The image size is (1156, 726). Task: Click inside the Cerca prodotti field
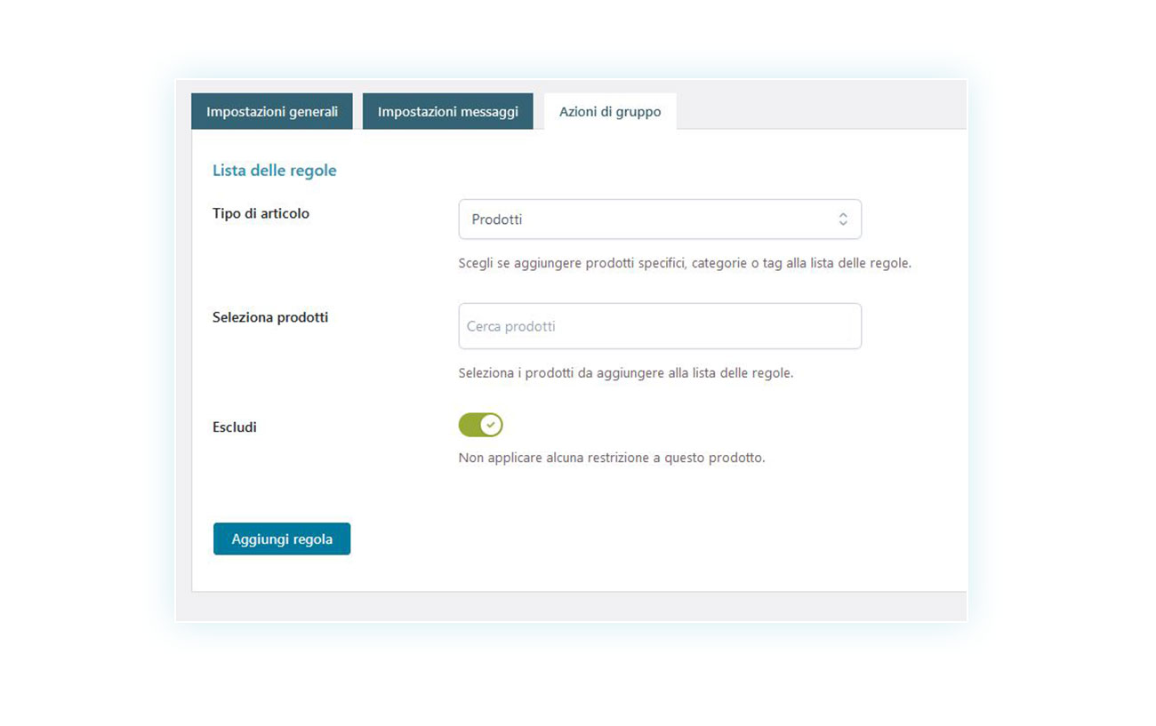pyautogui.click(x=660, y=326)
